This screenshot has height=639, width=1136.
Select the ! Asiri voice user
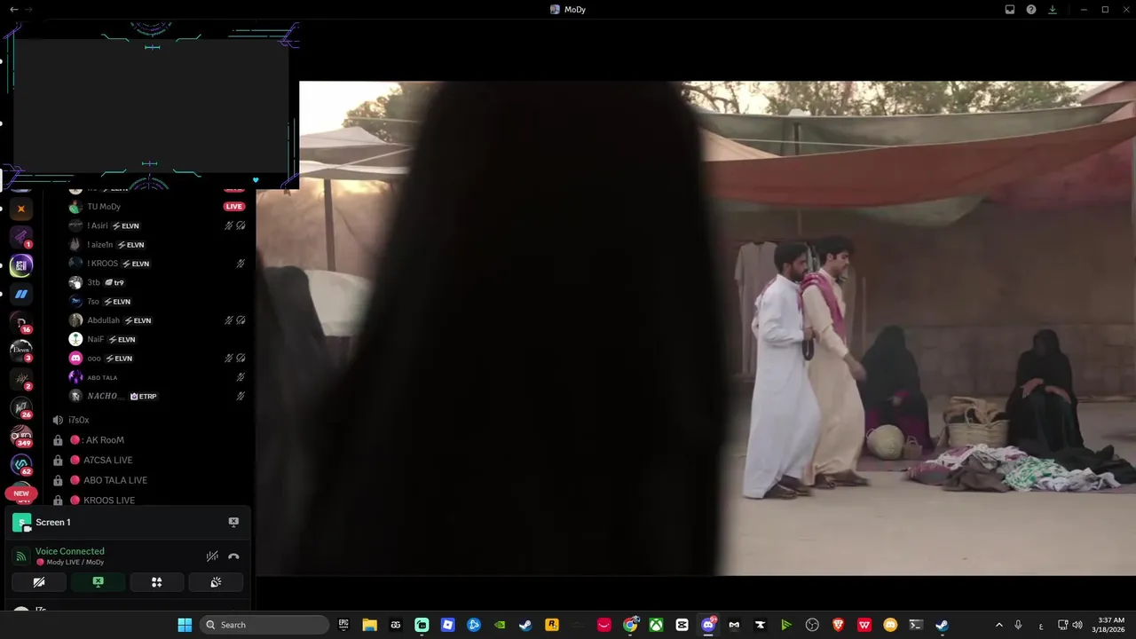pos(157,225)
